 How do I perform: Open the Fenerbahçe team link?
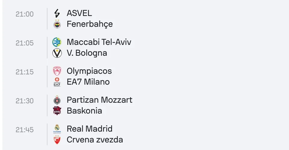(90, 24)
